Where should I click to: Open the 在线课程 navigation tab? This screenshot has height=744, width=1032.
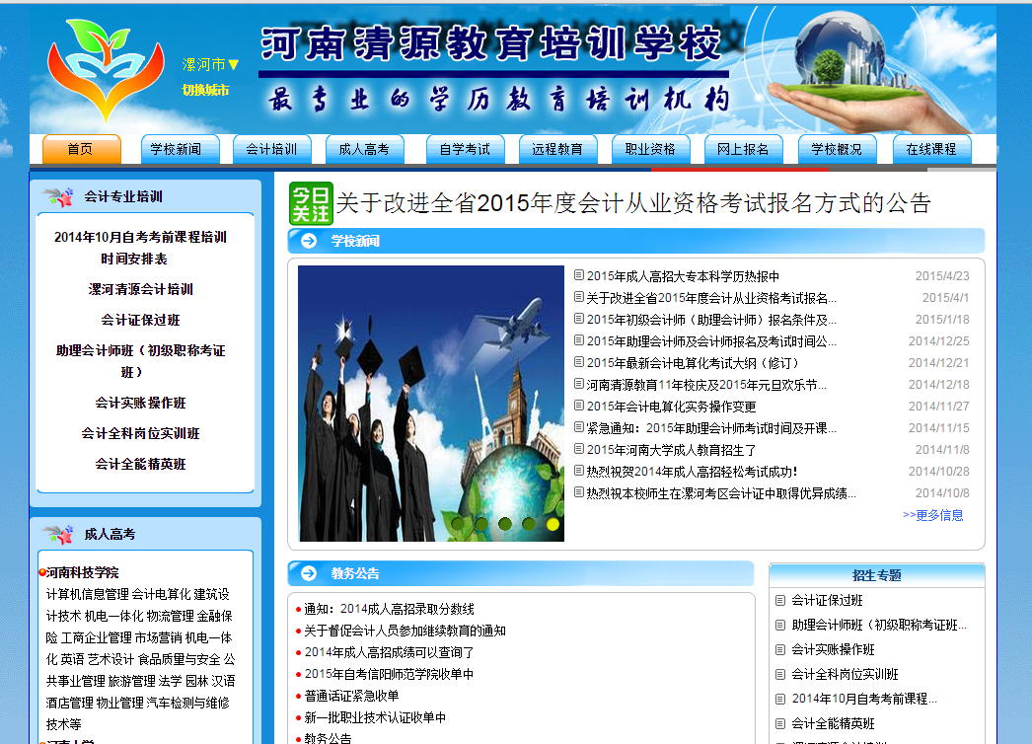coord(932,149)
